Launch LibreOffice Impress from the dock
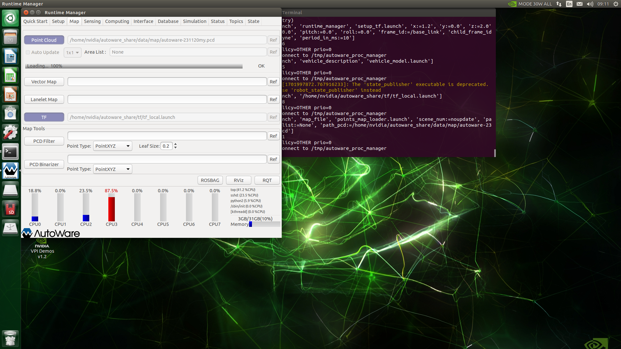This screenshot has width=621, height=349. pyautogui.click(x=10, y=95)
